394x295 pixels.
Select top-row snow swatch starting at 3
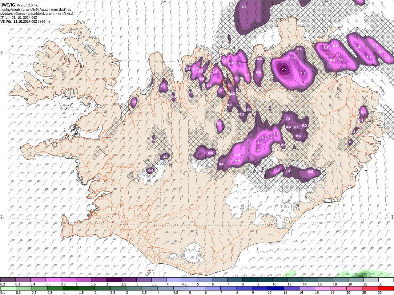[144, 280]
